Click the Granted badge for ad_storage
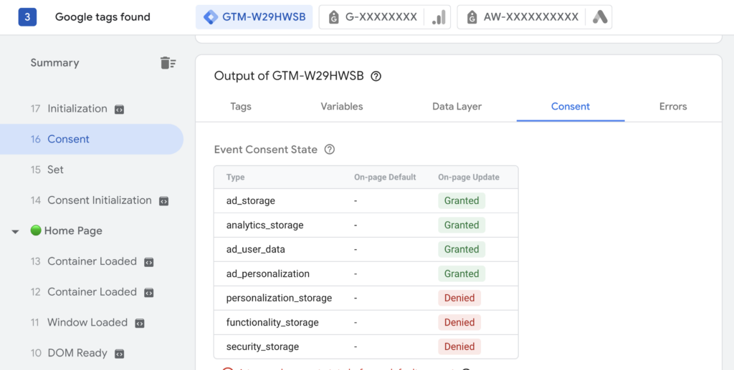The width and height of the screenshot is (734, 370). pyautogui.click(x=462, y=201)
